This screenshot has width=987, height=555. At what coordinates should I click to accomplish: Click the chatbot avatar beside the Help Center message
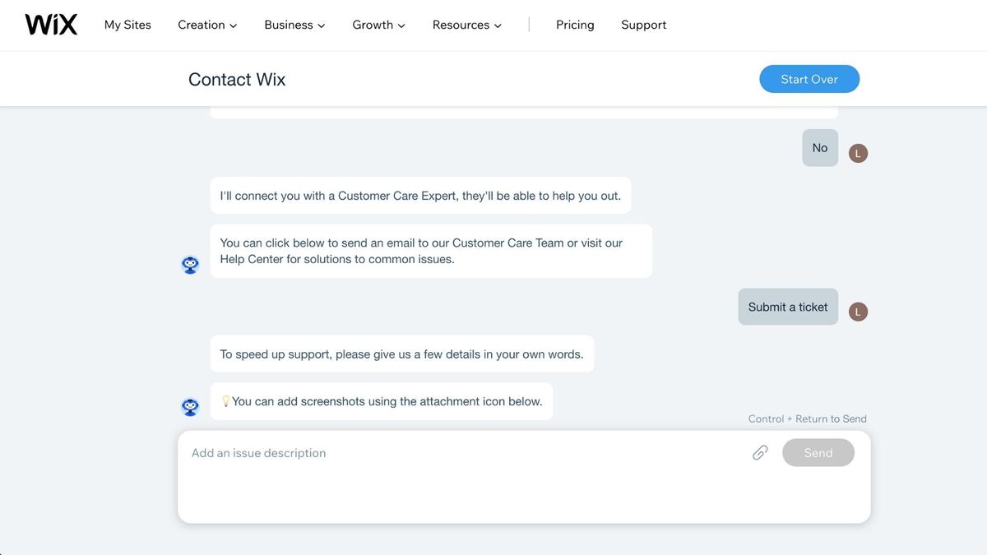click(x=190, y=265)
